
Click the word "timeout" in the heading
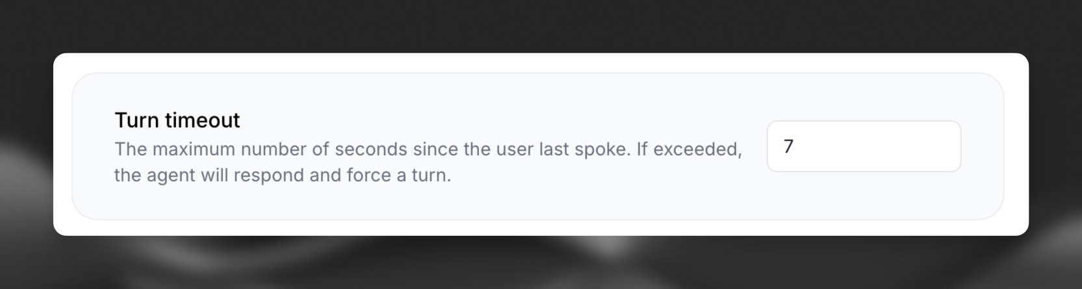(x=202, y=120)
